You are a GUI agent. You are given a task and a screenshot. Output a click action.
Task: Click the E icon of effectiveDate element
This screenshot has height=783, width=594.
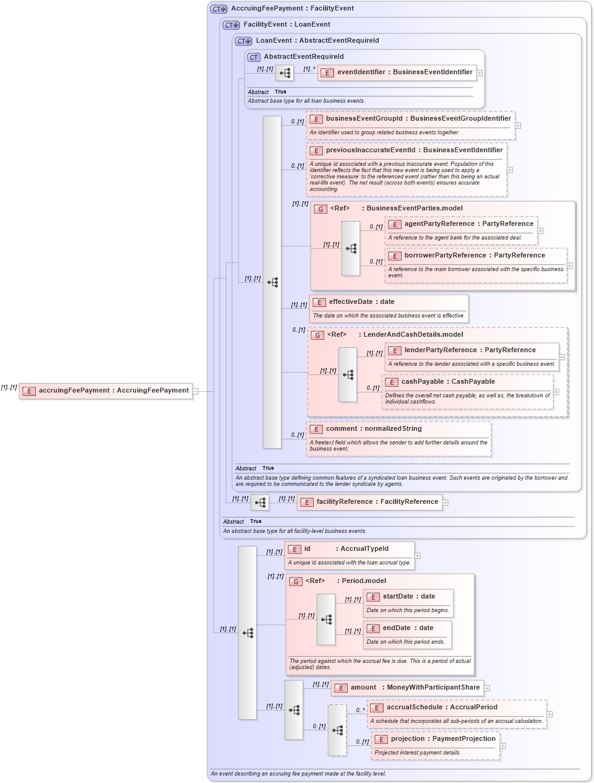[x=319, y=303]
